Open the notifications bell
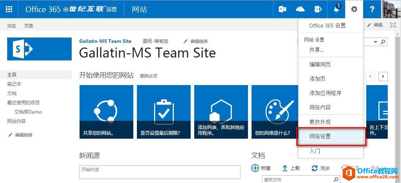 [x=336, y=9]
